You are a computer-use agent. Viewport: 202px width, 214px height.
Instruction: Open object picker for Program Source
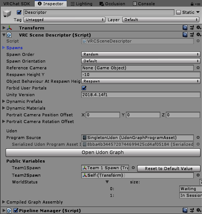(198, 138)
